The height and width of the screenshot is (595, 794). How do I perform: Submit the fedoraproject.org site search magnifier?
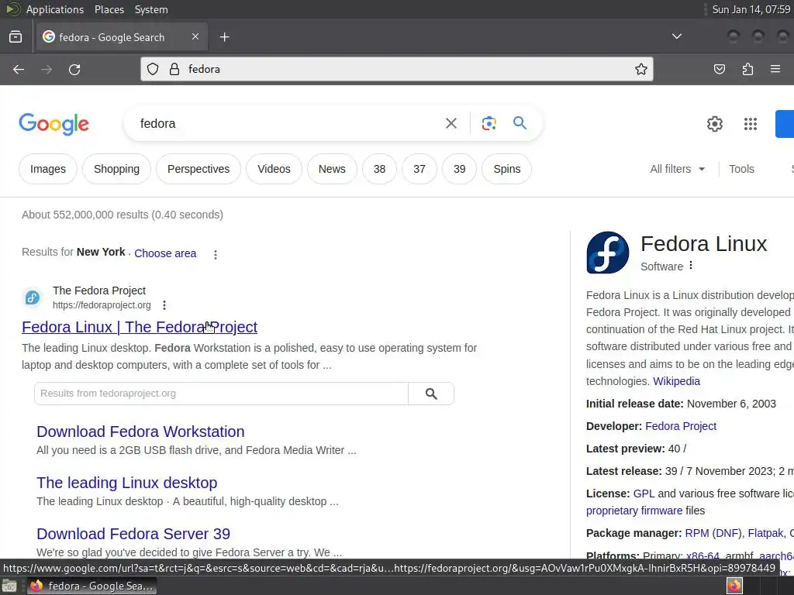coord(431,394)
